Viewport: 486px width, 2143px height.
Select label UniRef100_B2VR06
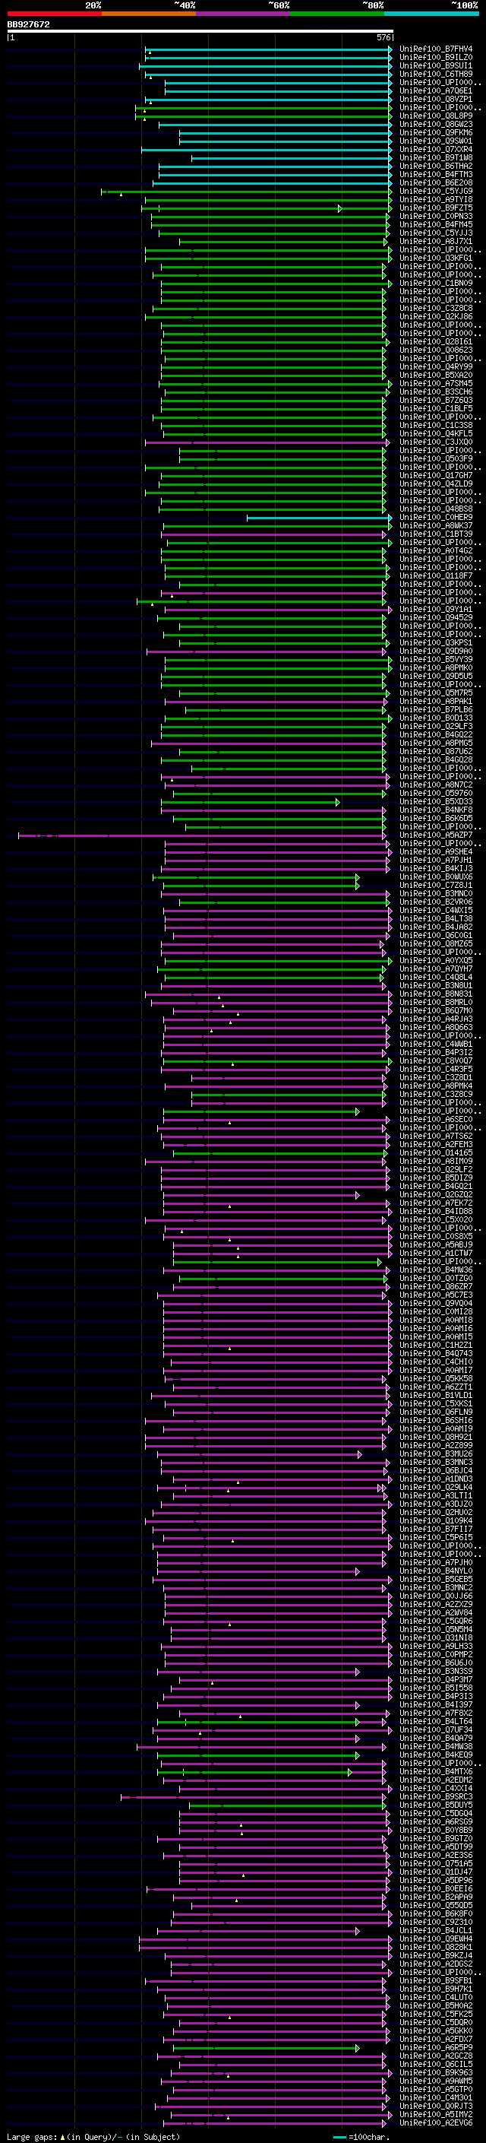[x=436, y=902]
